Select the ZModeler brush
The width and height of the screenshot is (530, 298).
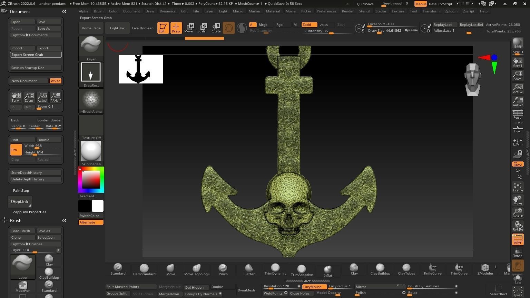coord(485,269)
